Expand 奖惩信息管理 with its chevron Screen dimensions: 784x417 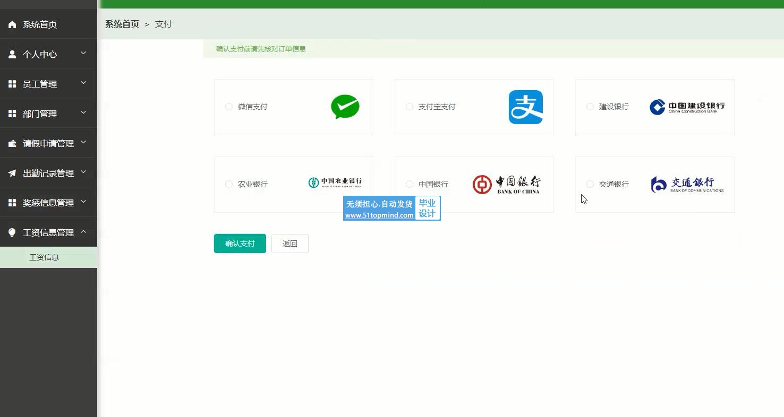point(83,202)
